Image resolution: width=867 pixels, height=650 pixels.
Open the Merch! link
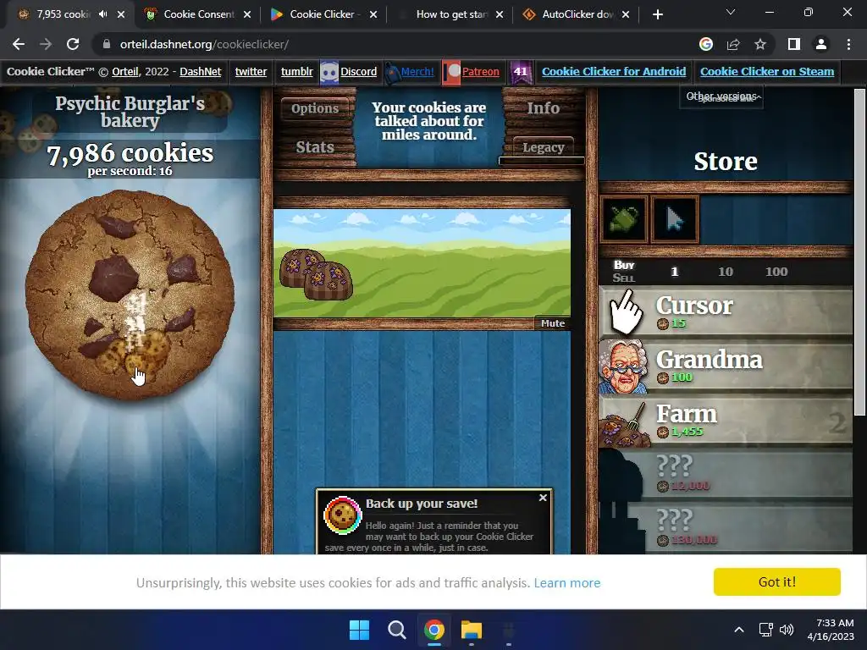tap(417, 71)
